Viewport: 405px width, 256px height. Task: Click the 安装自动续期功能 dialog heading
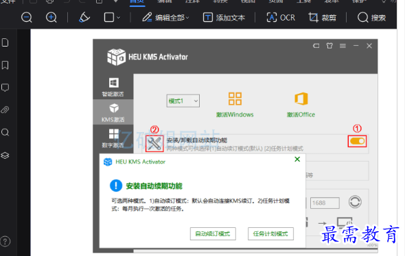tap(154, 186)
